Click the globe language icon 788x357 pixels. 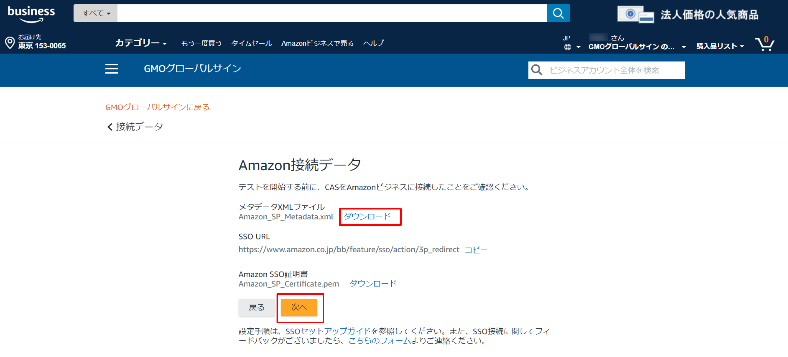tap(567, 47)
